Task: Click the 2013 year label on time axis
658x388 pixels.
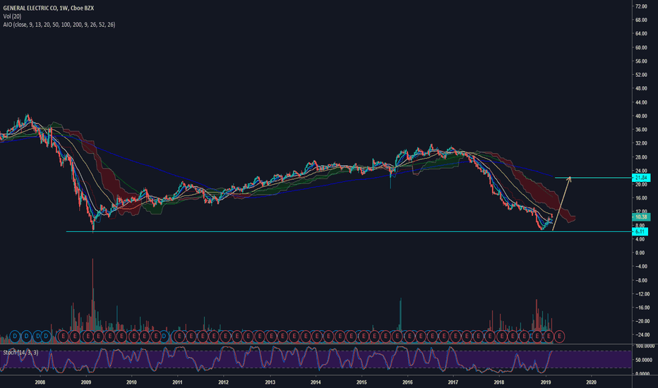Action: coord(270,382)
